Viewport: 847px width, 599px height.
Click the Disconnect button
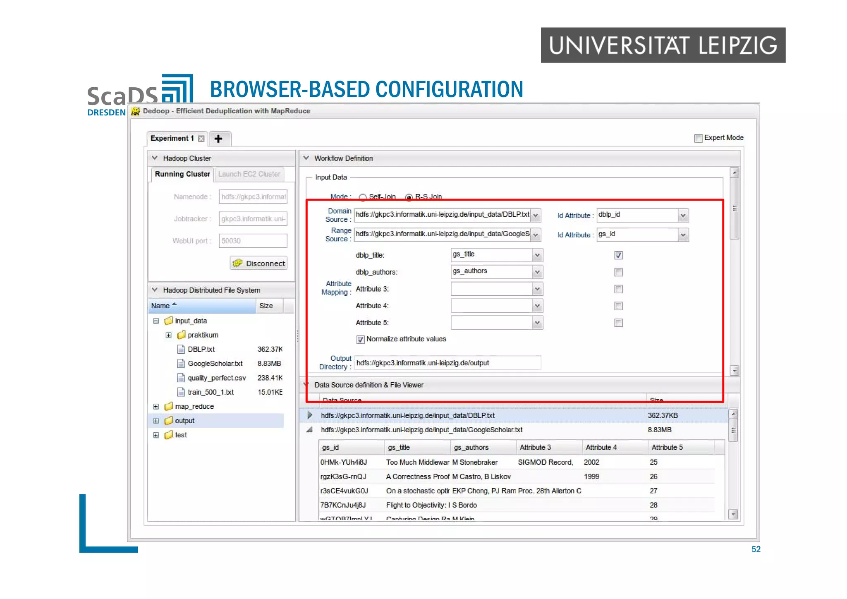click(258, 263)
